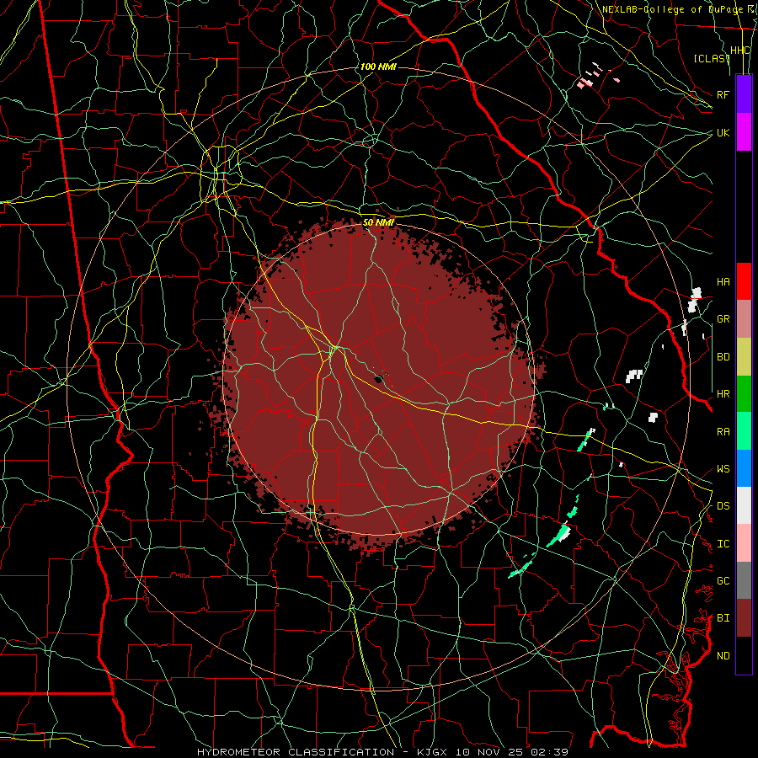Click the HYDROMETEOR CLASSIFICATION caption text
Viewport: 758px width, 758px height.
coord(296,752)
